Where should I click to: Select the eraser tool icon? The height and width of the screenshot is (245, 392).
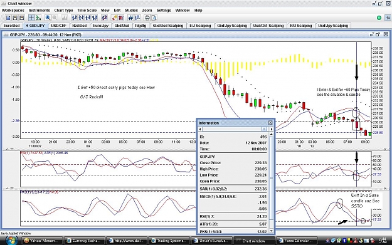(114, 18)
